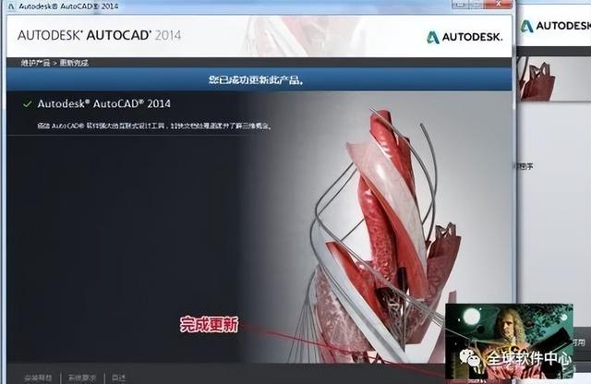The image size is (591, 384).
Task: Close the AutoCAD 2014 installer window
Action: click(499, 4)
